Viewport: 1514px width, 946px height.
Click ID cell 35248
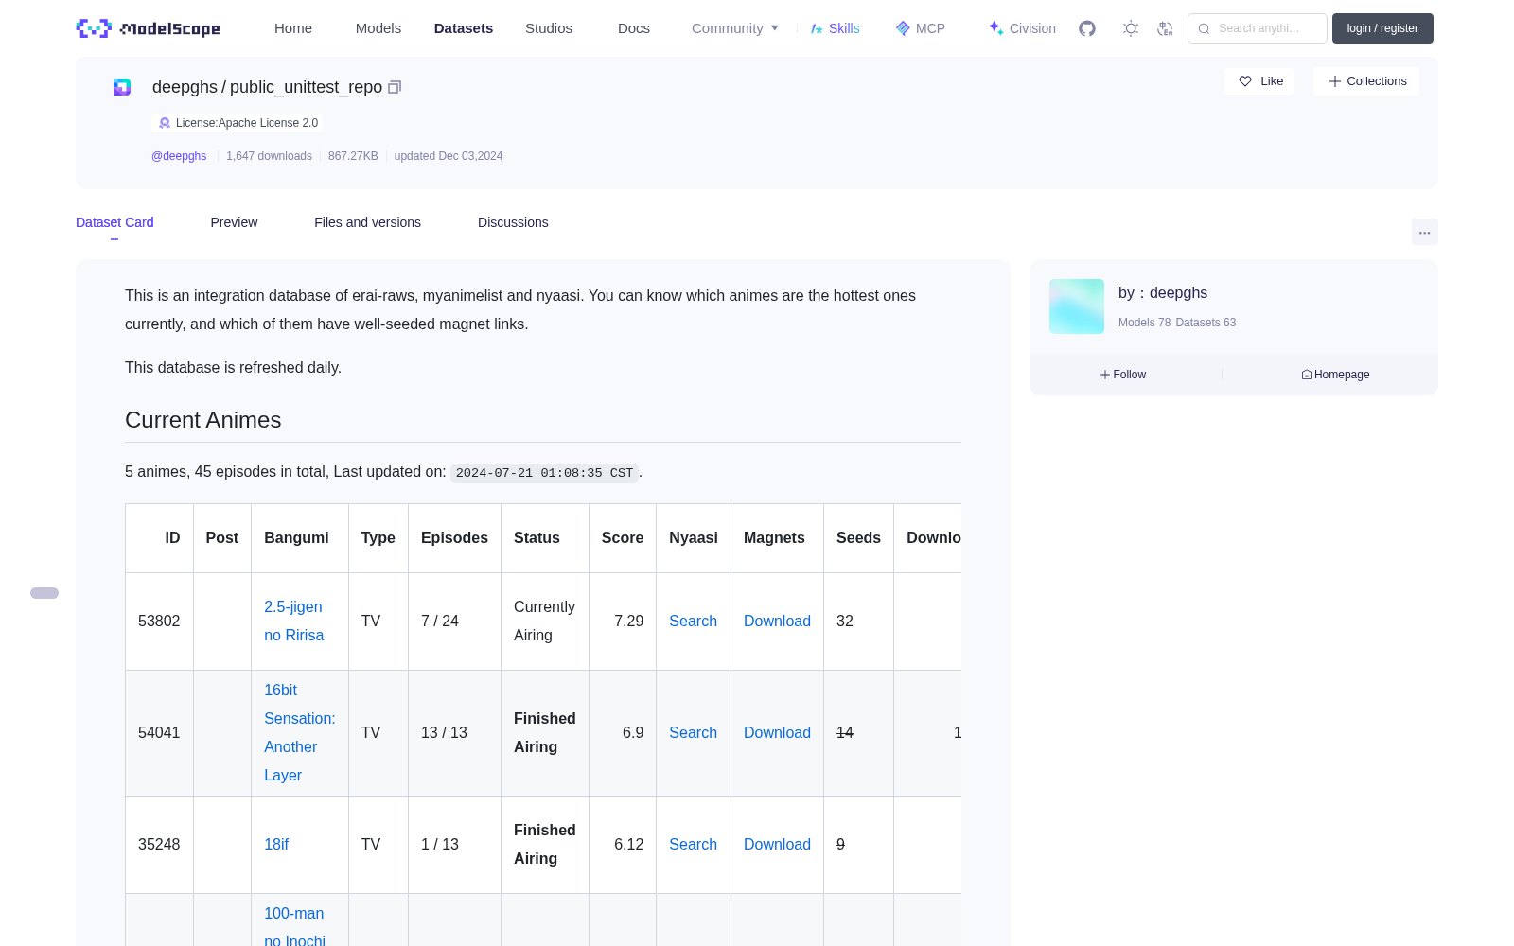coord(159,845)
